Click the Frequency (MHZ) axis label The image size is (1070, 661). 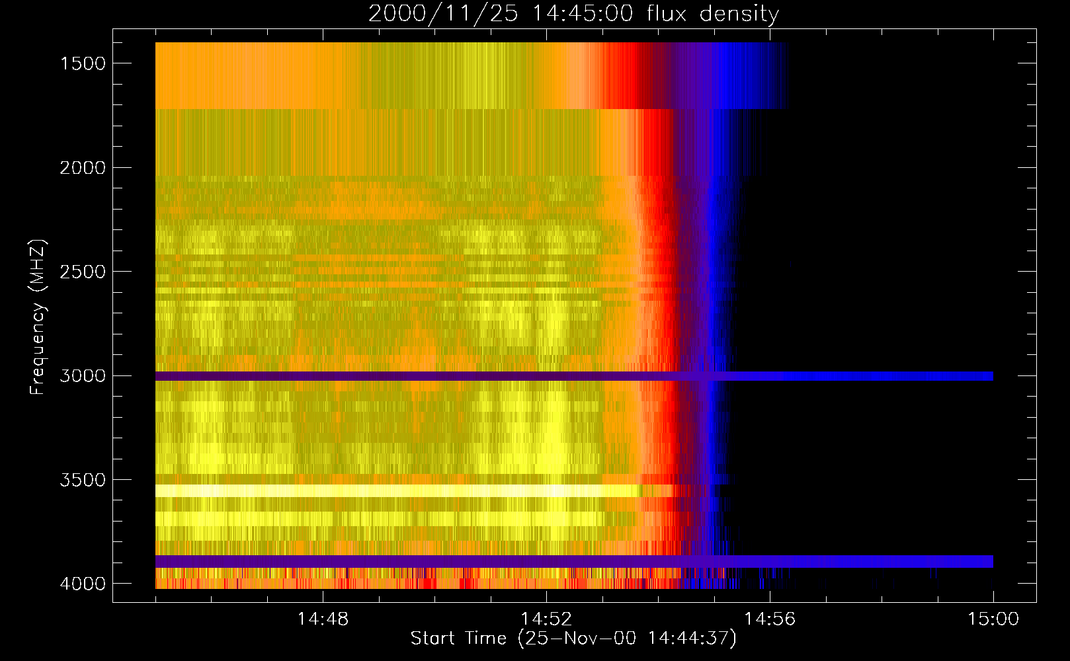[38, 317]
